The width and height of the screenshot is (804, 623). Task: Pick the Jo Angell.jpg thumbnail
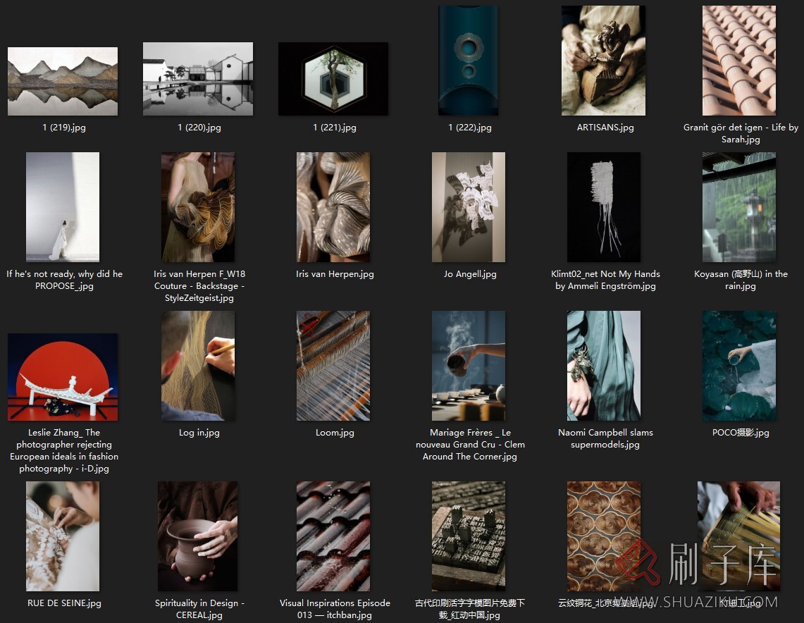click(x=469, y=207)
